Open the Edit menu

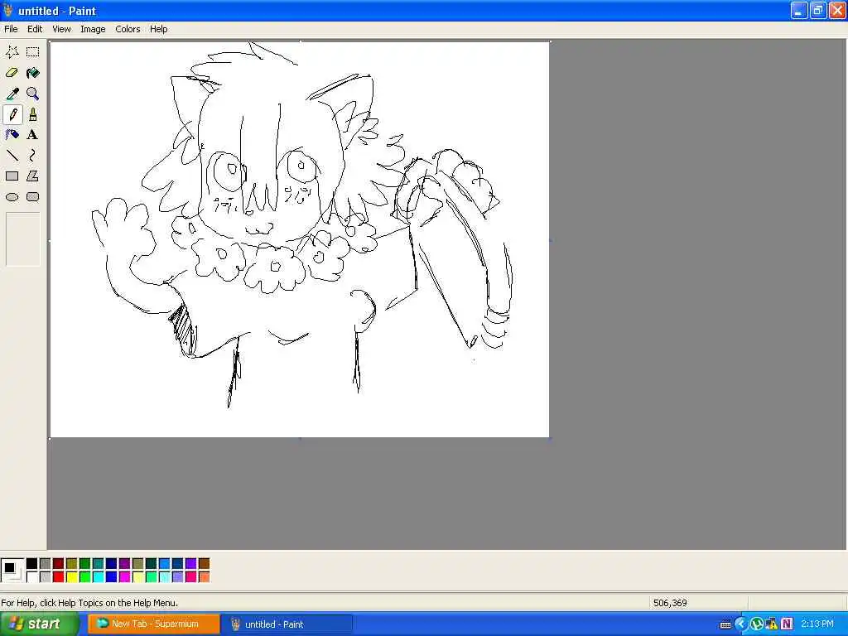[35, 29]
